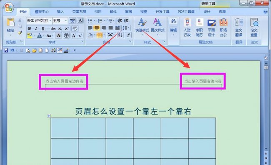This screenshot has height=165, width=271.
Task: Click the Paste (粘贴) clipboard icon
Action: [x=10, y=22]
